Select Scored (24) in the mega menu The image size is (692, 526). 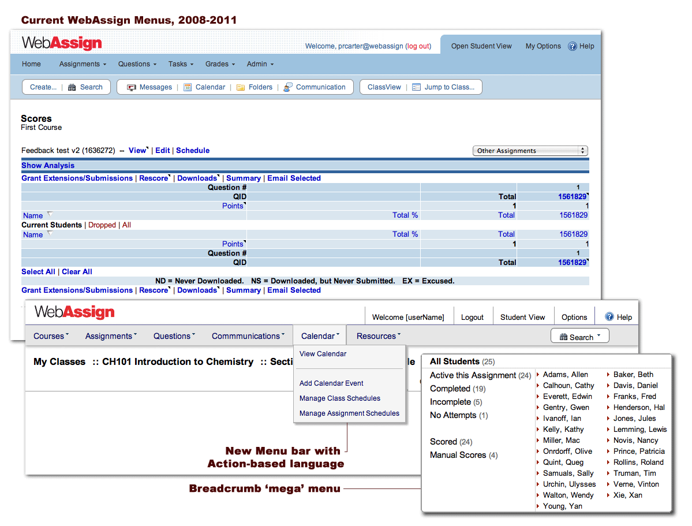451,442
